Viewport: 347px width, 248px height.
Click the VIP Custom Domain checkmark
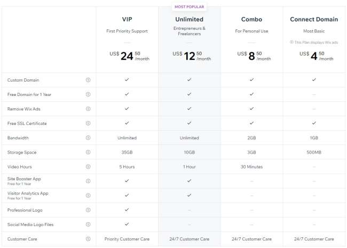coord(127,79)
